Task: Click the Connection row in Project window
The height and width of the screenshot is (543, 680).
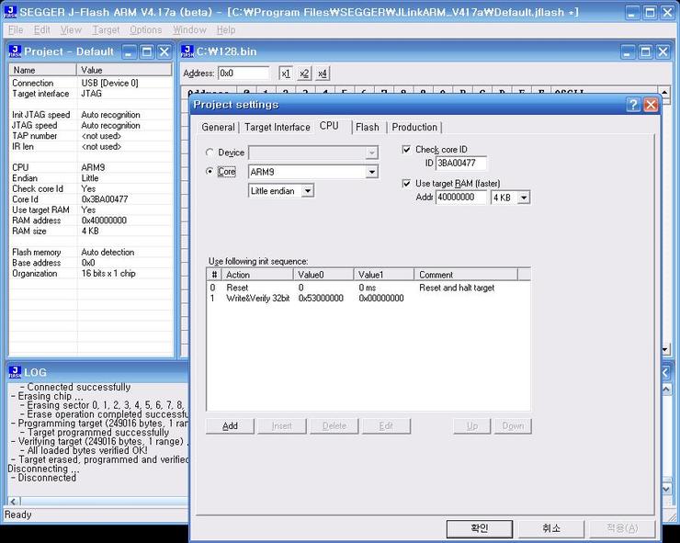Action: (x=91, y=83)
